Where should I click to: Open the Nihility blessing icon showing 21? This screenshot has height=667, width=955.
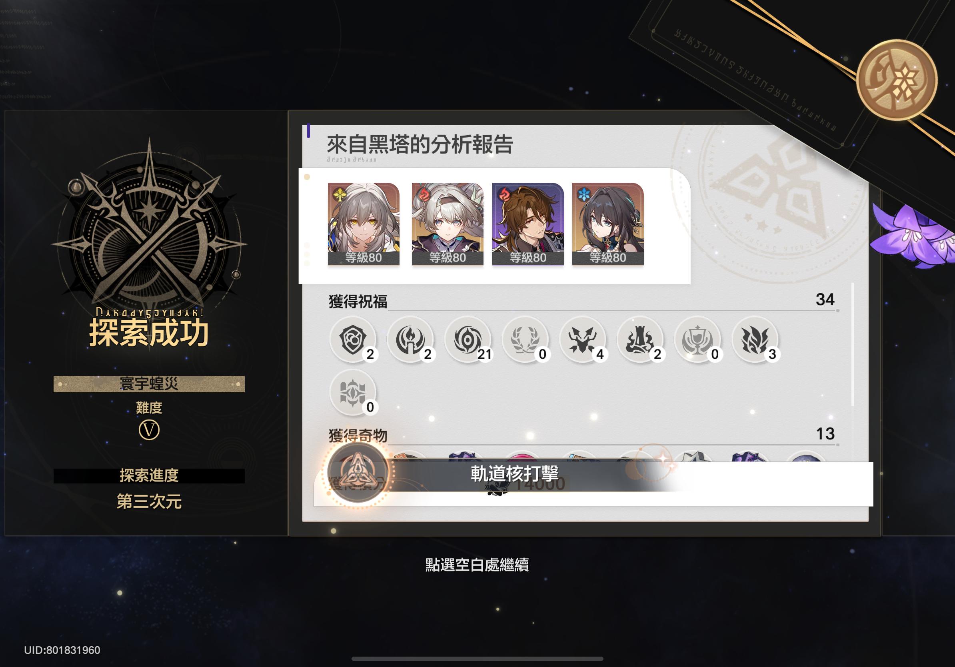[468, 339]
